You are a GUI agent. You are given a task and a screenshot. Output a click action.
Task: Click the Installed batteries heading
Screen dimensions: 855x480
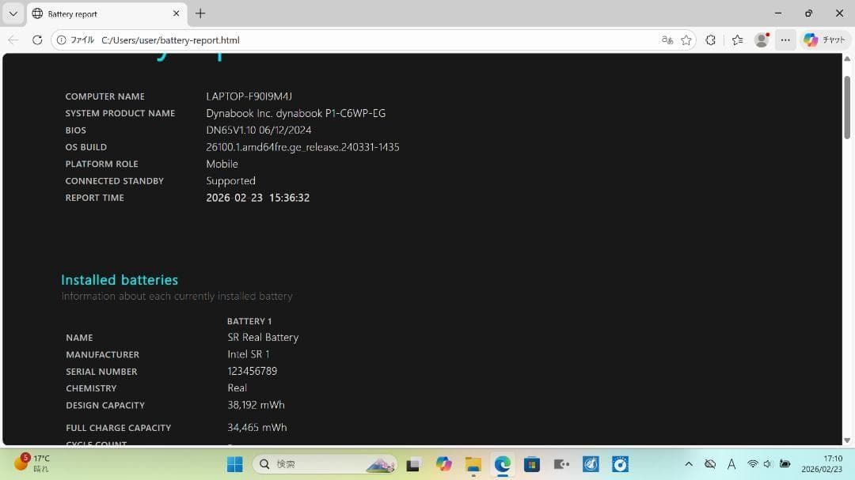point(120,279)
